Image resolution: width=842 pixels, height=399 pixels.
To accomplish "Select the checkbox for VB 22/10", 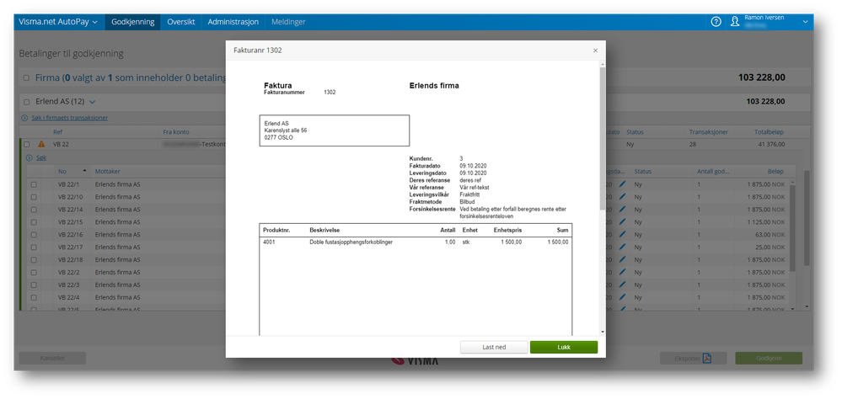I will pos(34,197).
